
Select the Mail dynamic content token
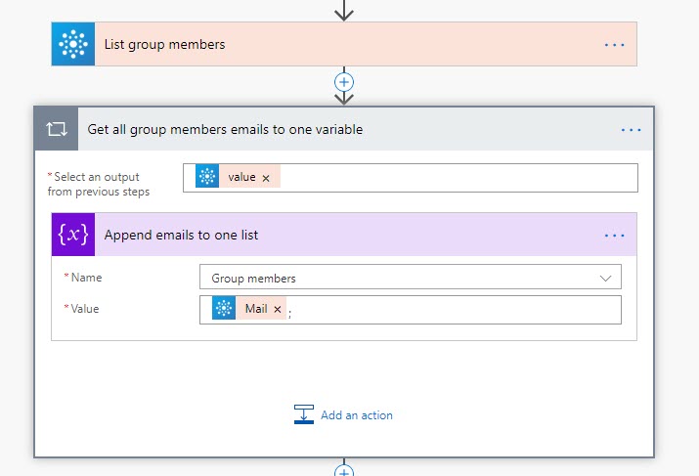coord(255,309)
